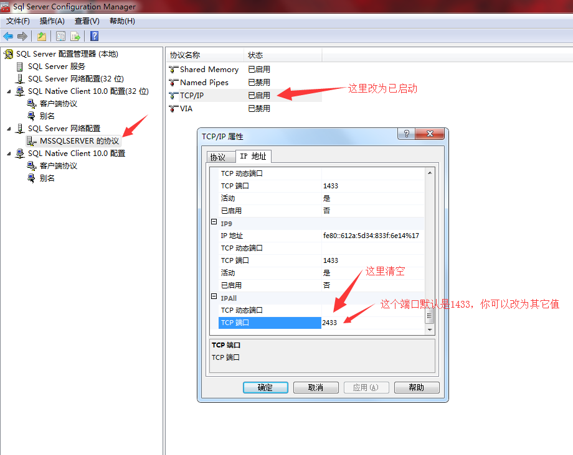Click the IP9 活动 property row

pyautogui.click(x=321, y=273)
